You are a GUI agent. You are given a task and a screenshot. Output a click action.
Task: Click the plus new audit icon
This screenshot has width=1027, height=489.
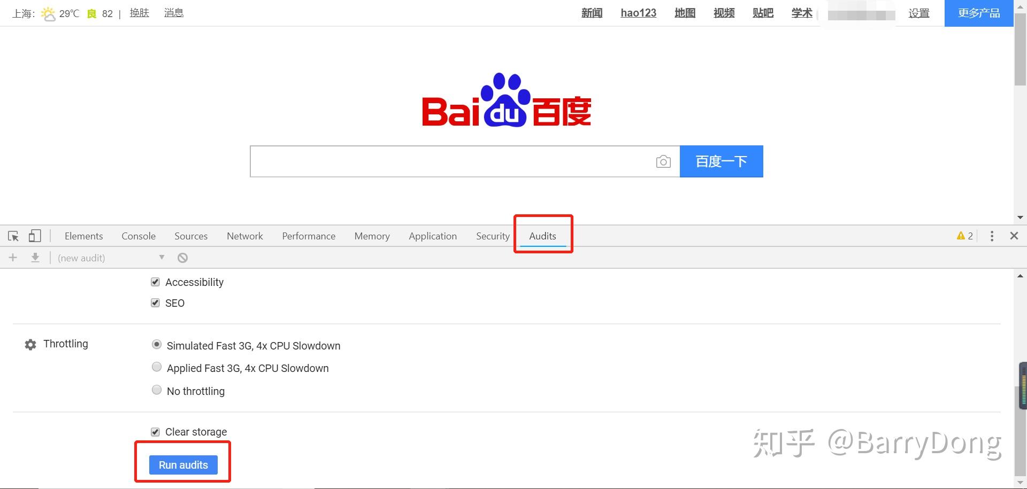pyautogui.click(x=13, y=258)
